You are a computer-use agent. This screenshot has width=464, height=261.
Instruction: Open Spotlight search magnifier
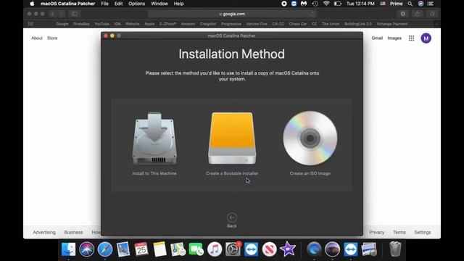[x=410, y=4]
